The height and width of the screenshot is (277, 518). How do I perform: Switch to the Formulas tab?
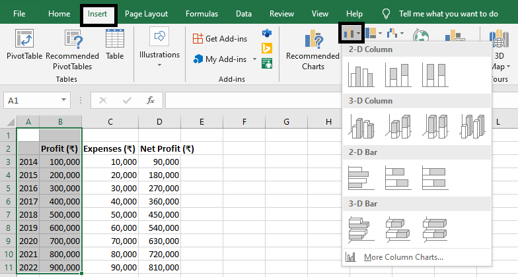202,14
